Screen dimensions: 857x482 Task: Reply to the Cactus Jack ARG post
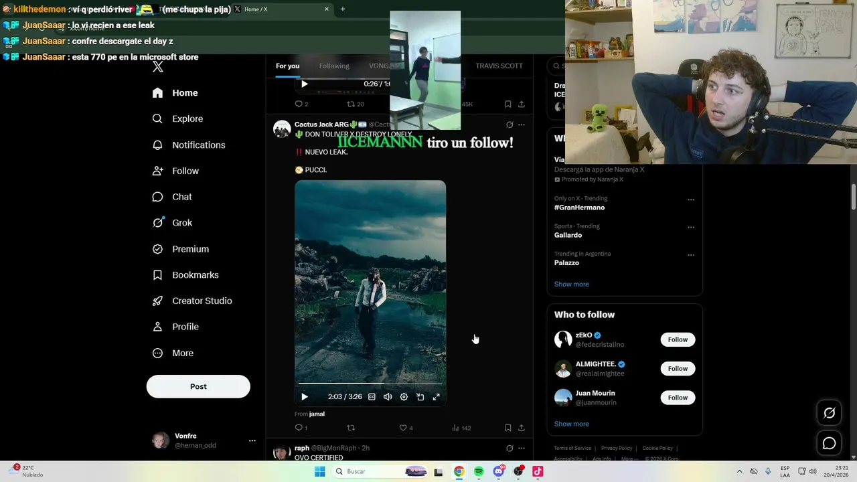tap(301, 428)
